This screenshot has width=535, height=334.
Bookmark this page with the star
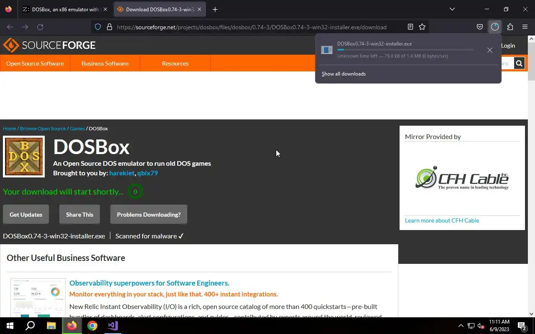click(422, 27)
